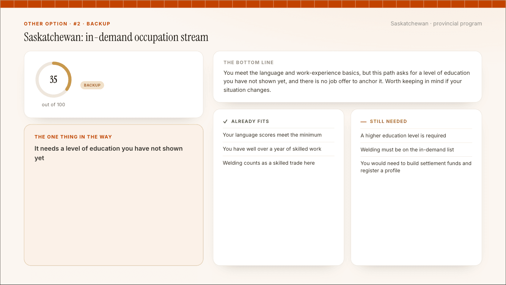
Task: Select 'You would need to build settlement funds' row
Action: coord(416,167)
